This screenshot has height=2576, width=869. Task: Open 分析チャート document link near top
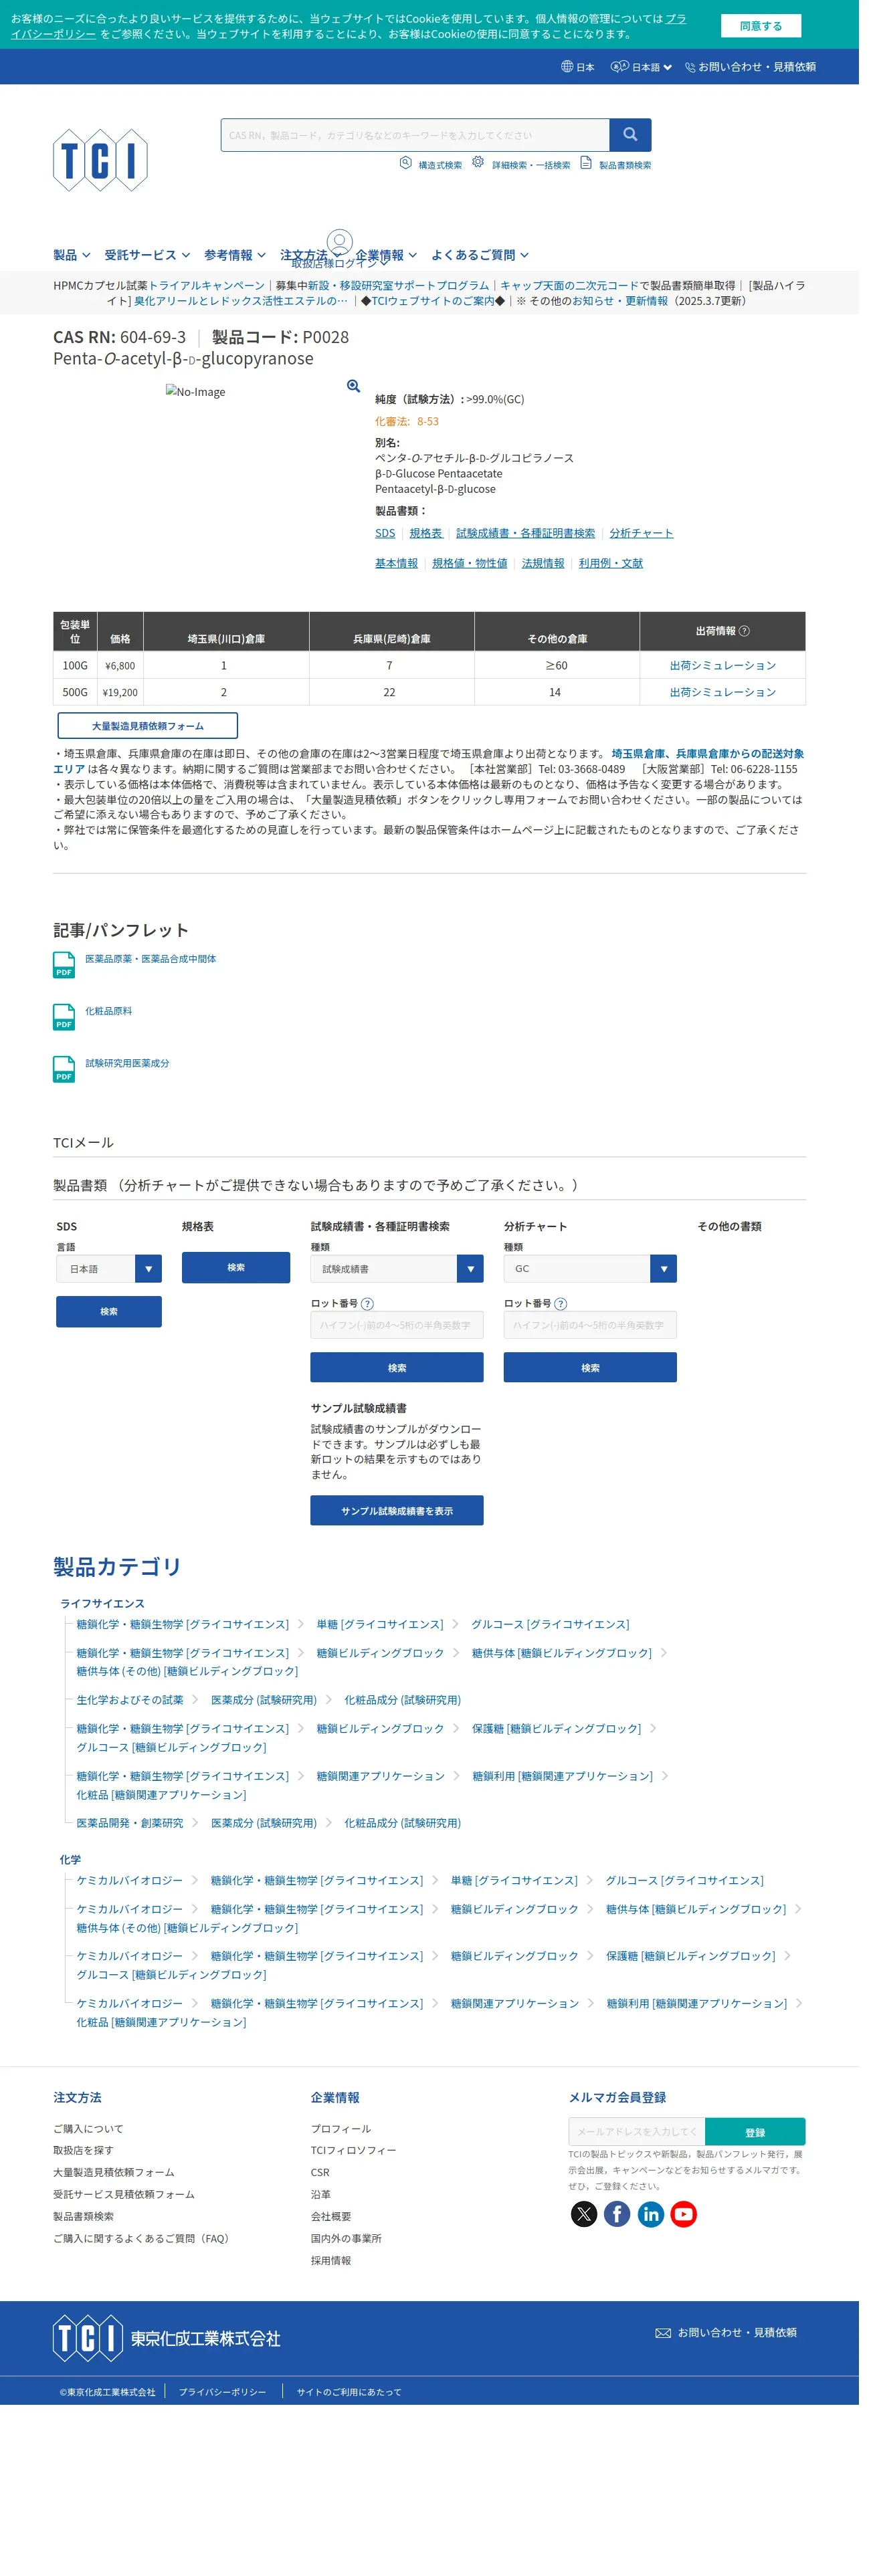pyautogui.click(x=641, y=533)
